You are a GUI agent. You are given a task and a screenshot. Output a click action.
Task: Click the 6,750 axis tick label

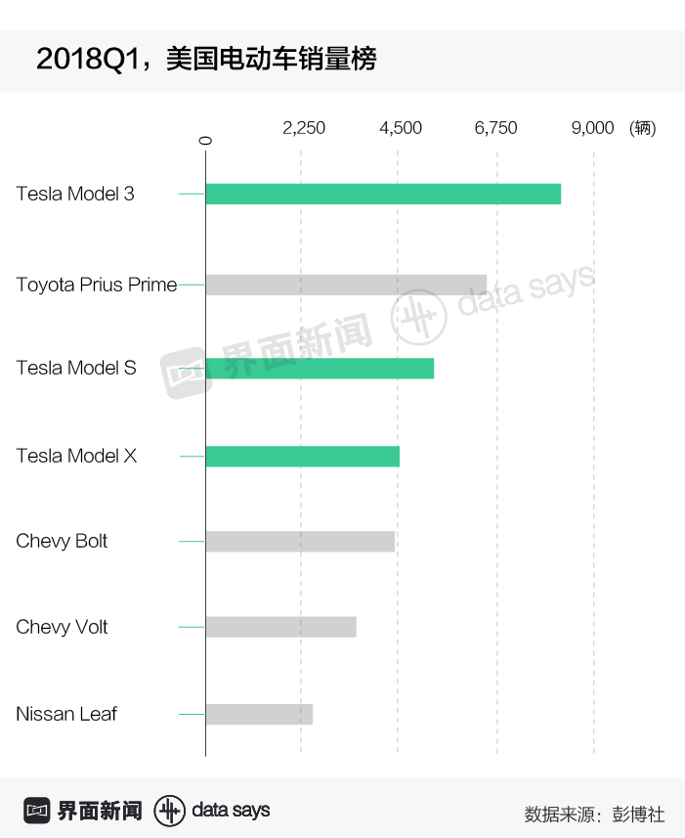tap(496, 128)
